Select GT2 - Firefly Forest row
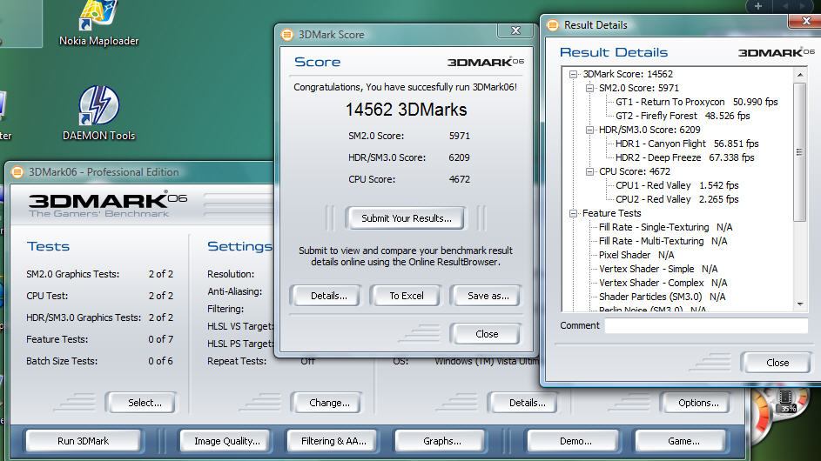Screen dimensions: 821x461 [x=683, y=116]
